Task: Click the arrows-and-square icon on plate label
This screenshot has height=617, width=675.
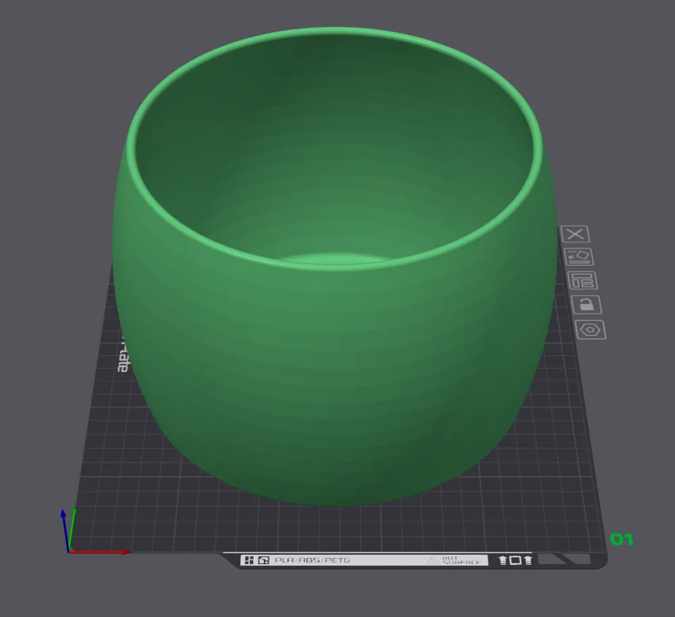Action: (515, 560)
